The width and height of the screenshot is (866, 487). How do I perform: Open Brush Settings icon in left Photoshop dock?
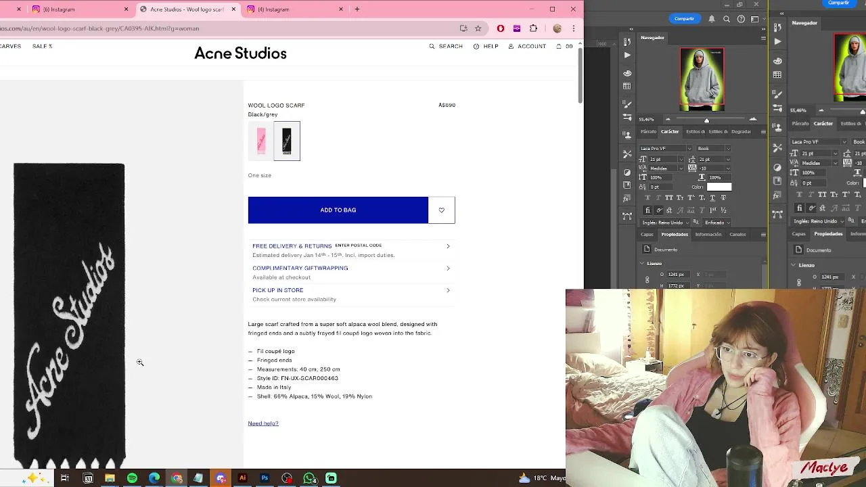click(627, 104)
